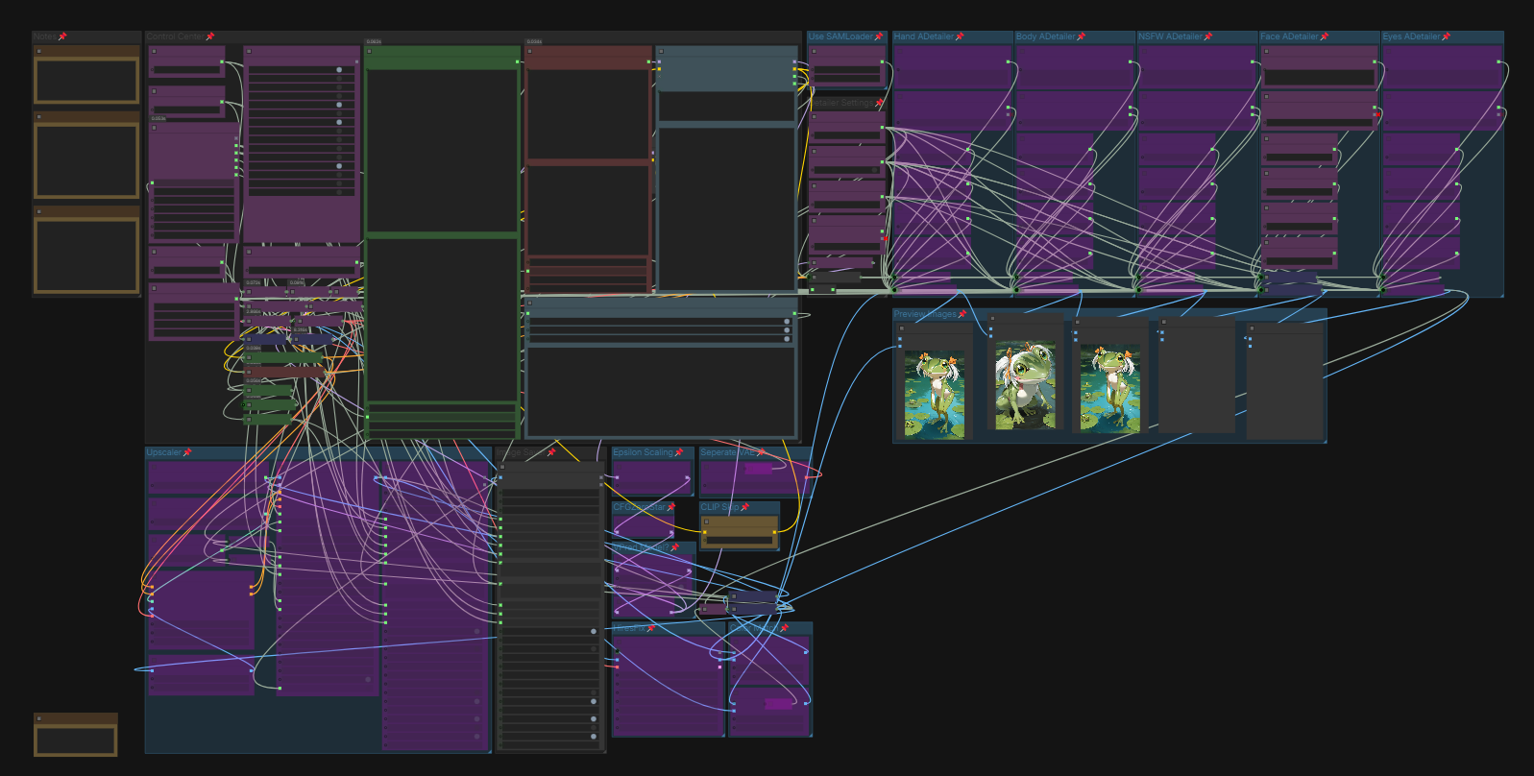
Task: Click the Preview Images group title
Action: click(x=925, y=314)
